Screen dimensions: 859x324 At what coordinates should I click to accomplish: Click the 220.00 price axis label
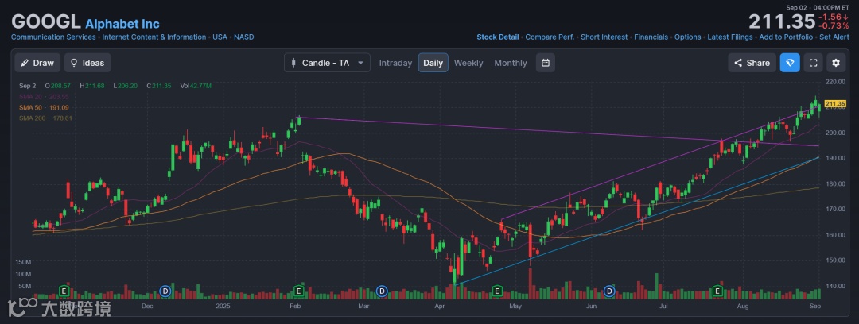click(x=835, y=82)
